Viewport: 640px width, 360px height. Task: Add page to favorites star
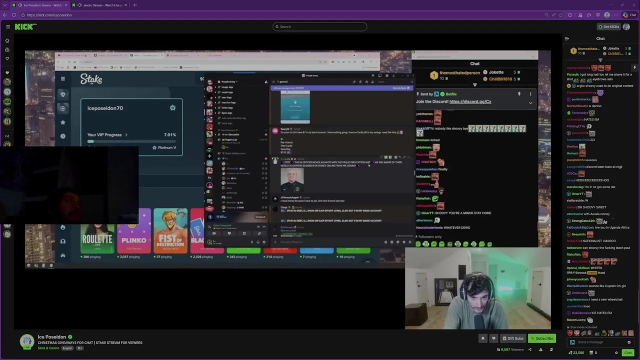tap(560, 15)
